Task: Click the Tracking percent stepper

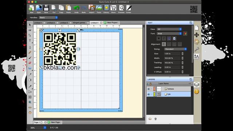Action: (182, 63)
